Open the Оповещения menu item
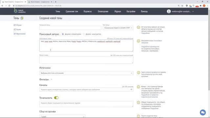 [x=103, y=11]
